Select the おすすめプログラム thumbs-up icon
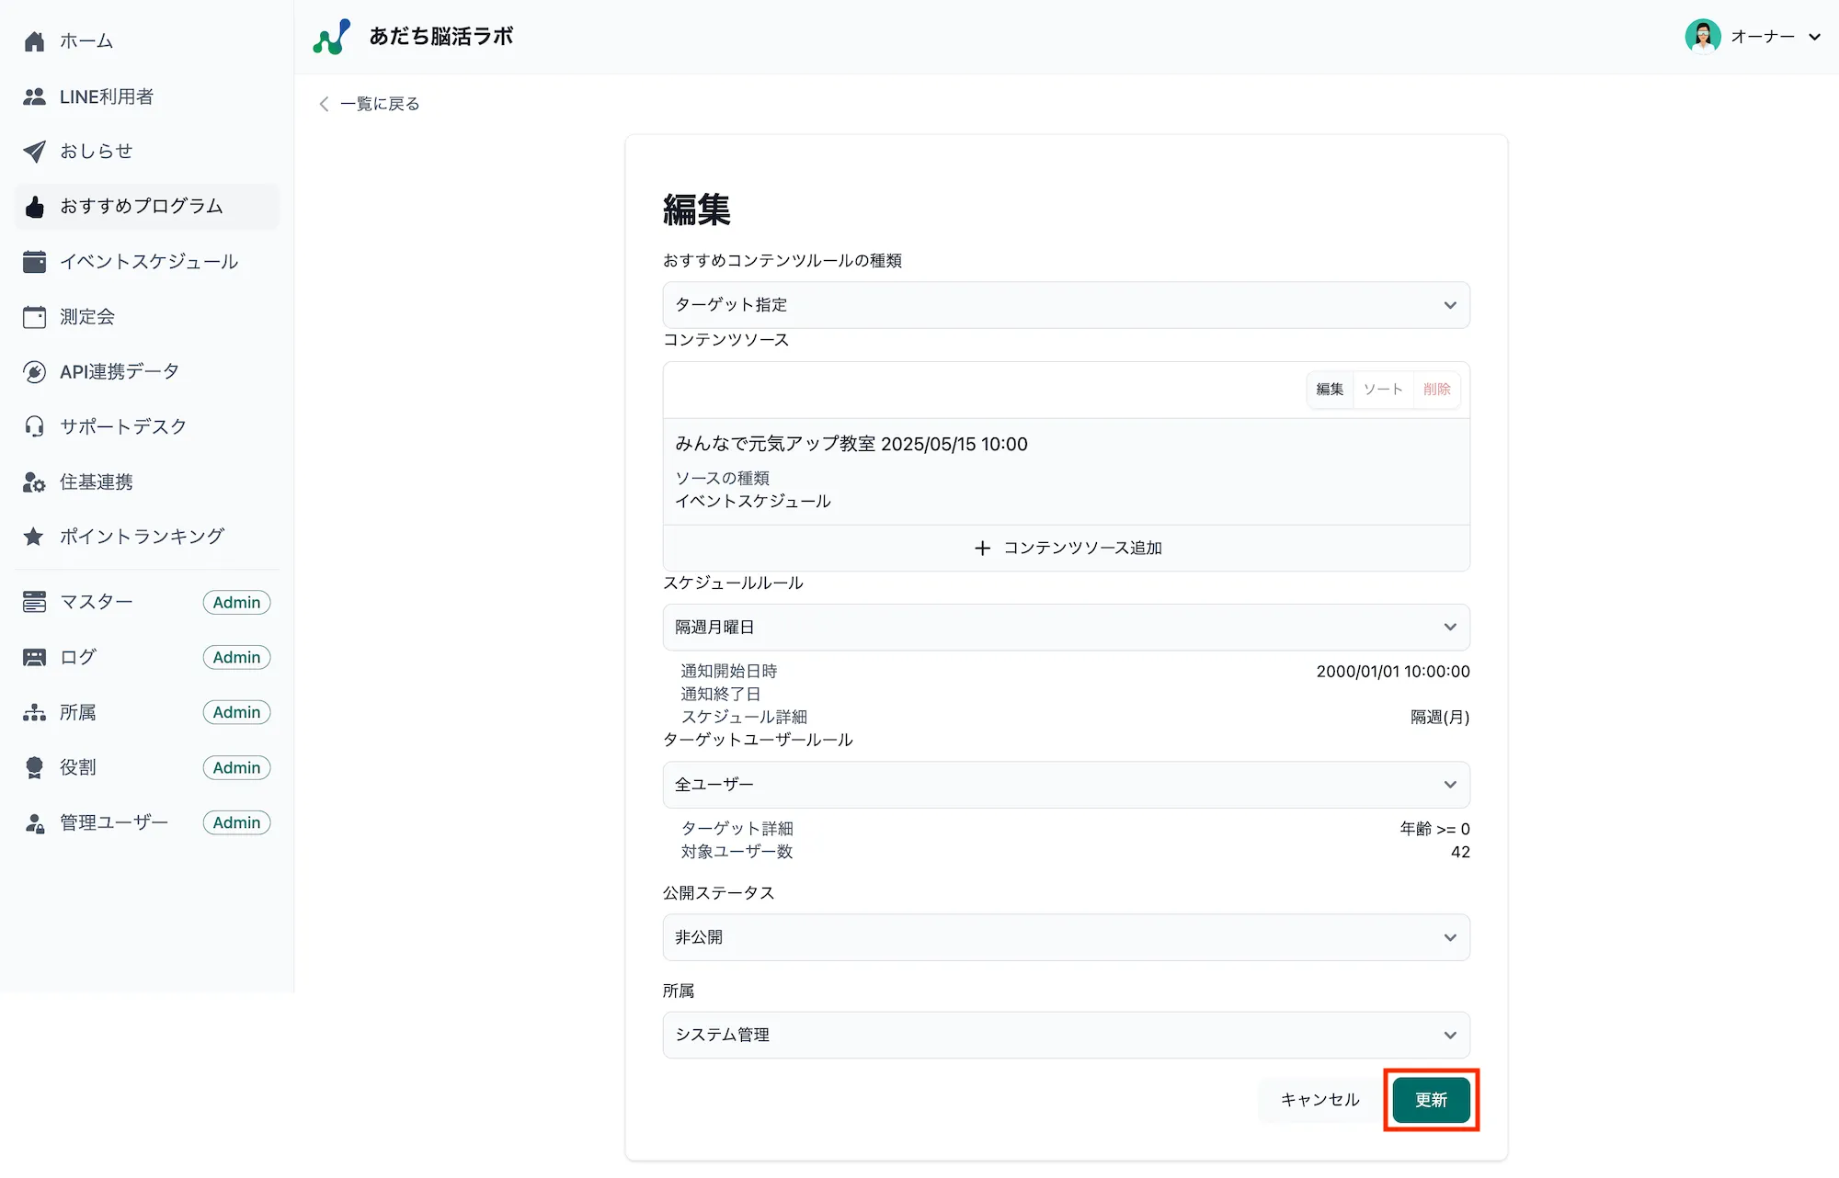 tap(35, 206)
